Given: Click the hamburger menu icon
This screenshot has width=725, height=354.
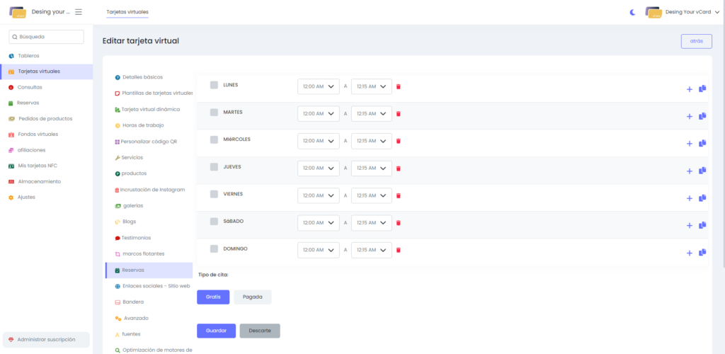Looking at the screenshot, I should pos(79,12).
